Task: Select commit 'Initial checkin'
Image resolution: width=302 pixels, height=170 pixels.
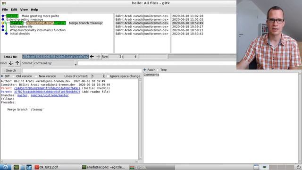Action: (20, 34)
